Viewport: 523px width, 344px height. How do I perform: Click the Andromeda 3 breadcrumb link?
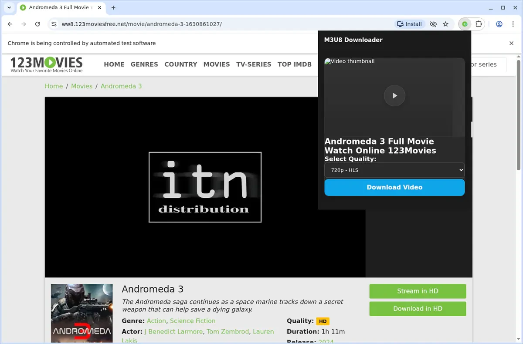tap(121, 86)
